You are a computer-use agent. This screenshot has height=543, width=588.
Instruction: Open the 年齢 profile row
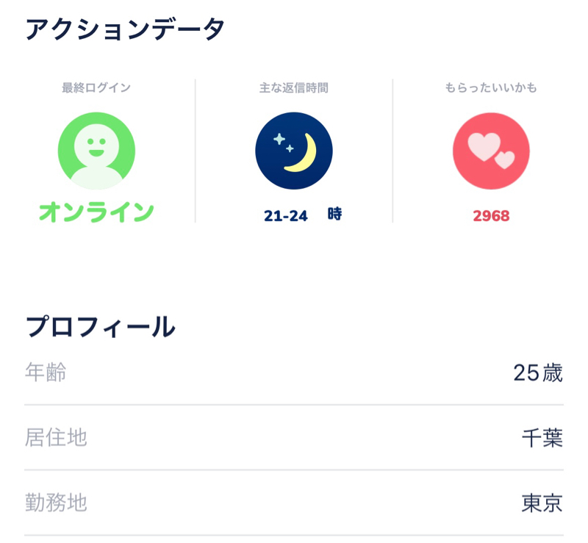point(294,373)
